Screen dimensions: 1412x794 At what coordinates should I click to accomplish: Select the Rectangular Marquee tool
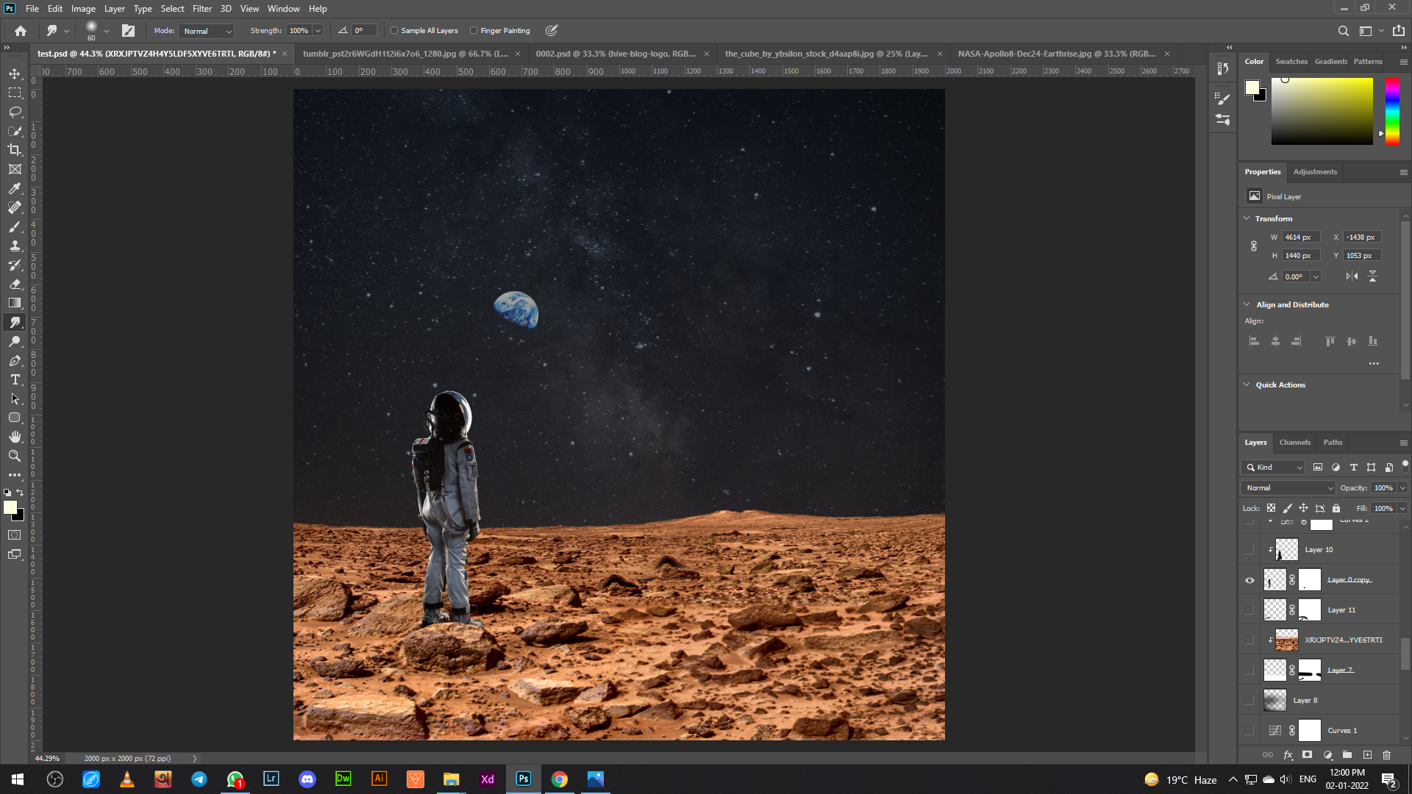(15, 93)
